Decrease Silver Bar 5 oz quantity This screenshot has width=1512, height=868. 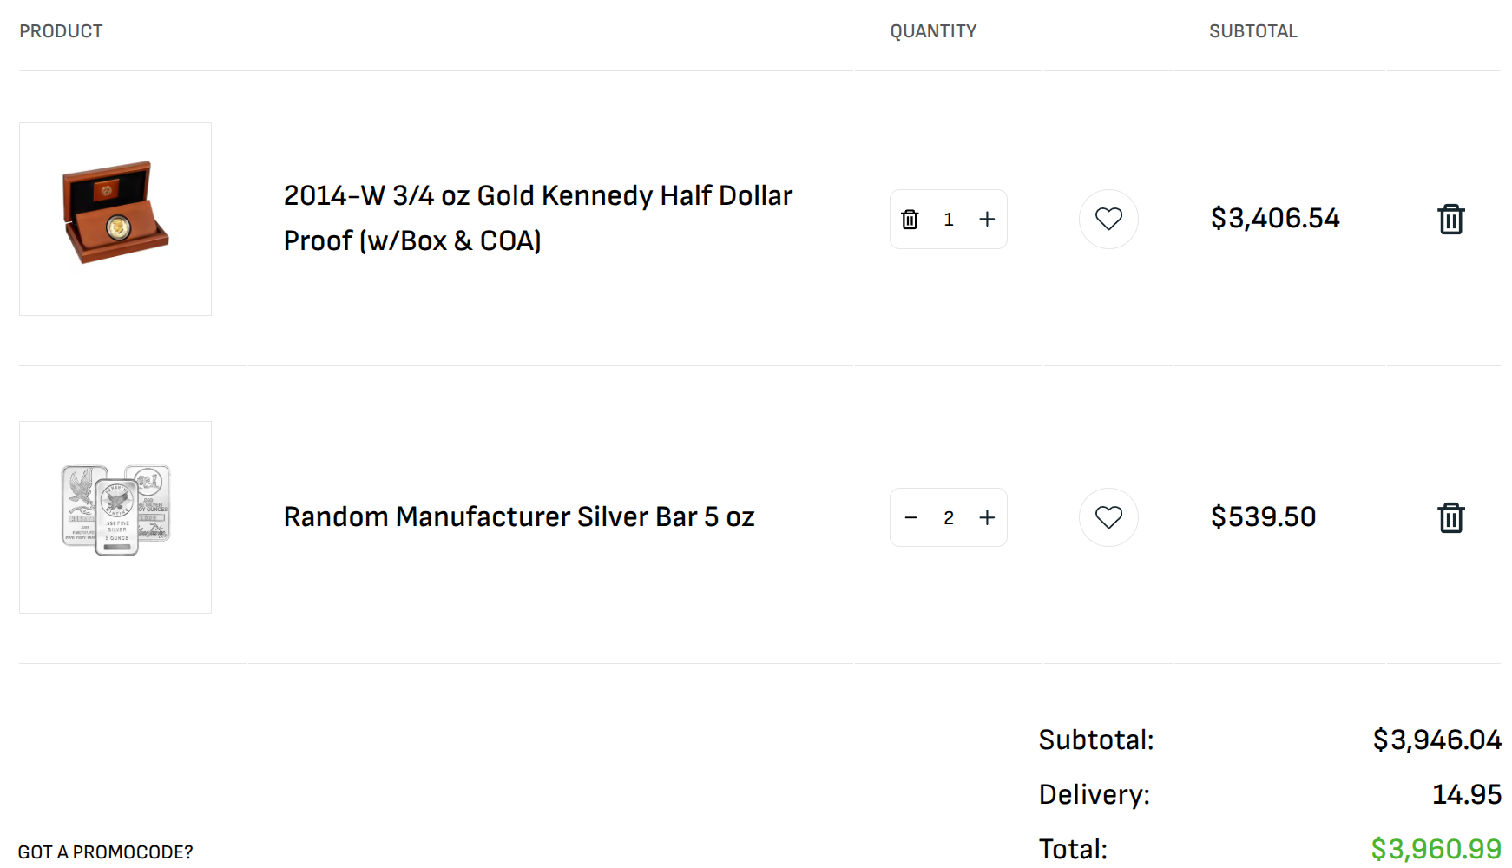point(910,518)
